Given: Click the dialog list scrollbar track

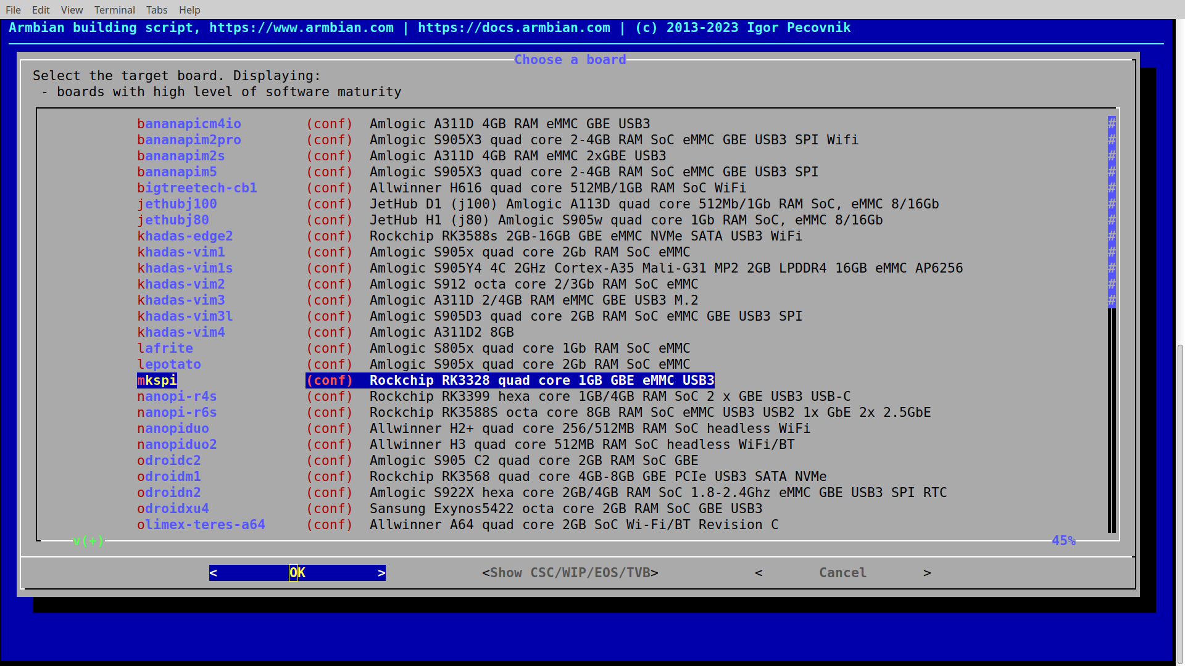Looking at the screenshot, I should pyautogui.click(x=1112, y=419).
